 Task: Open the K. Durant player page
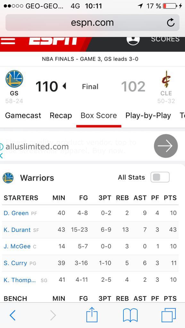tap(17, 230)
